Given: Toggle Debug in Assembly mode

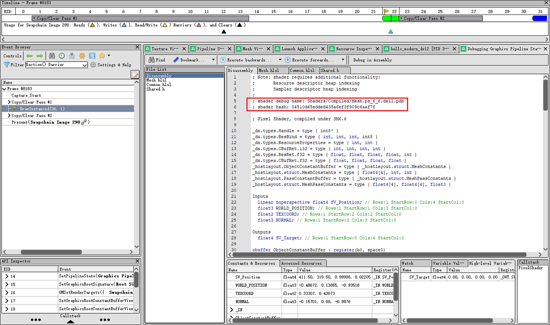Looking at the screenshot, I should (x=372, y=60).
